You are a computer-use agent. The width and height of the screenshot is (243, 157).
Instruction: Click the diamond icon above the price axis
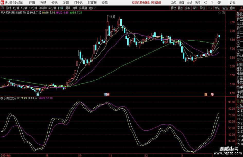point(219,13)
